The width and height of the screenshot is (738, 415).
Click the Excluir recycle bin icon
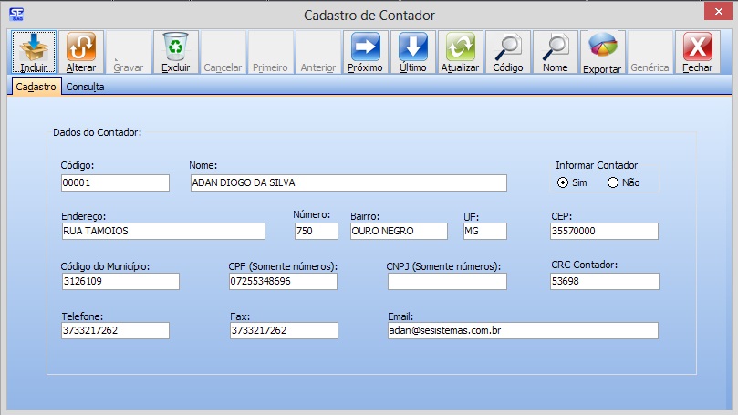click(175, 47)
